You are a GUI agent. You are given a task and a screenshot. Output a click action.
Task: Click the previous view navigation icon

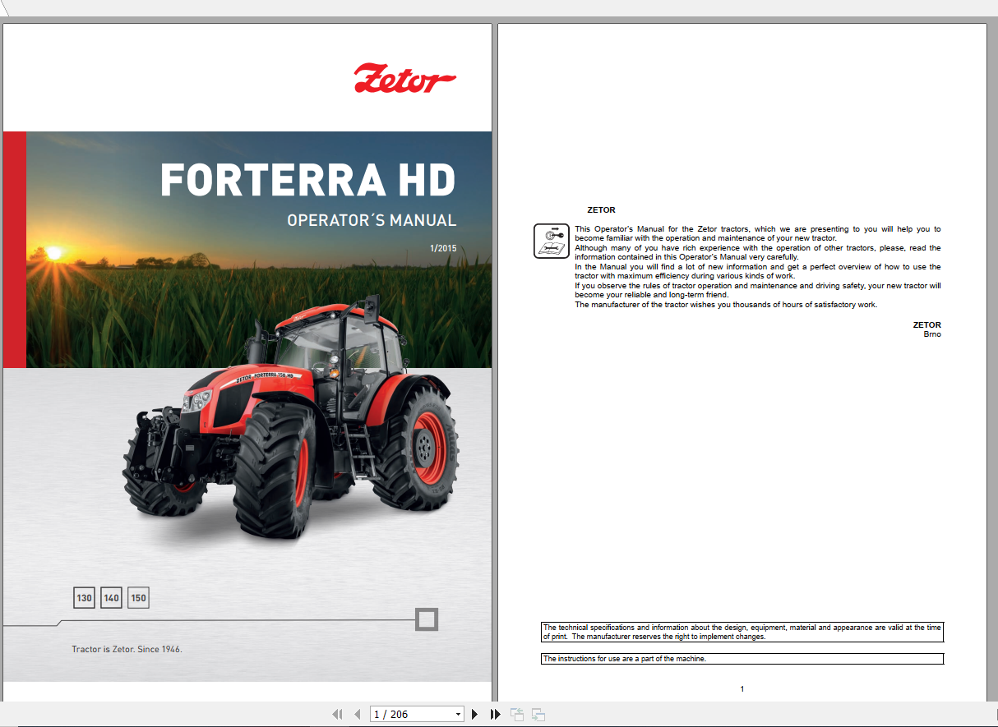(x=517, y=715)
